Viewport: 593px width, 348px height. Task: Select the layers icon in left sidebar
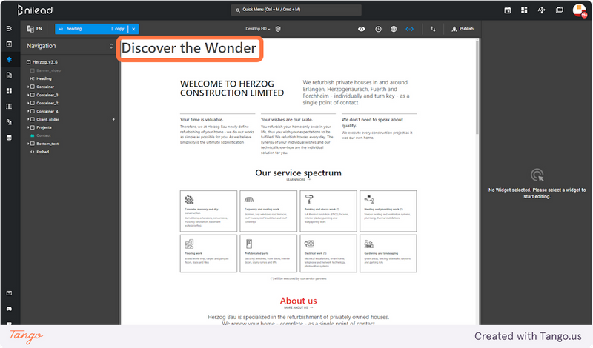click(9, 60)
